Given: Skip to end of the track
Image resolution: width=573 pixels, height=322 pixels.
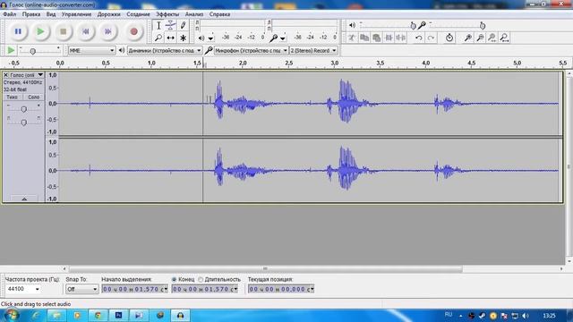Looking at the screenshot, I should tap(108, 32).
